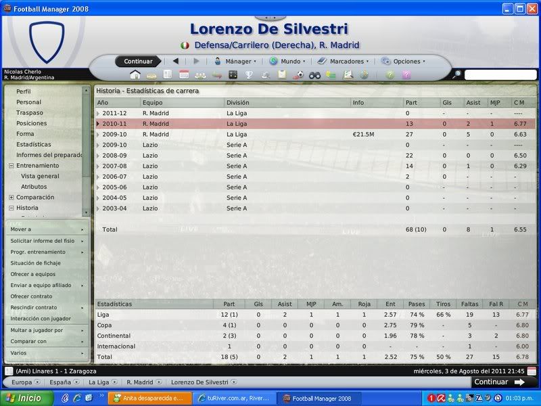Open the green and yellow finances icon

(x=331, y=74)
